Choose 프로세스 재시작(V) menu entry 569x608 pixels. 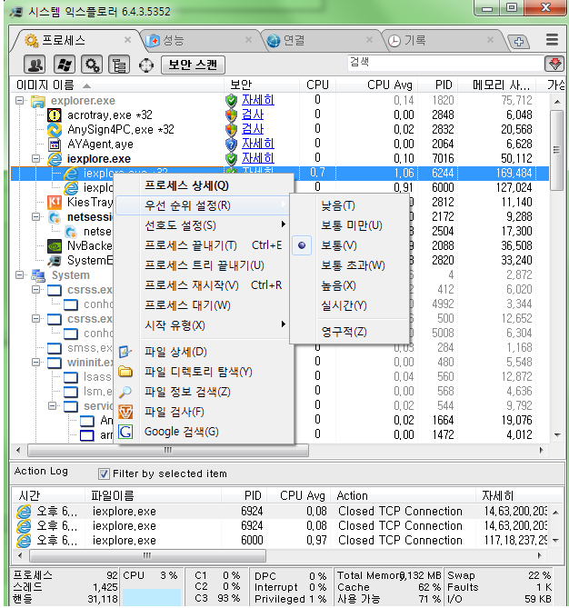[204, 285]
